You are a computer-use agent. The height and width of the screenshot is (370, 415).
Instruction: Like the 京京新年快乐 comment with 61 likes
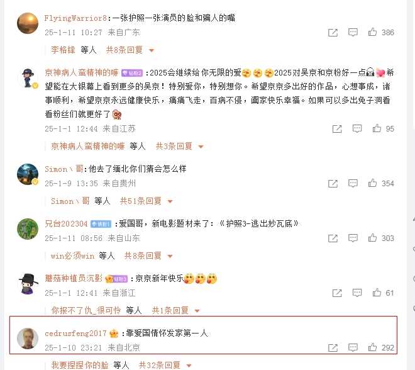coord(377,293)
